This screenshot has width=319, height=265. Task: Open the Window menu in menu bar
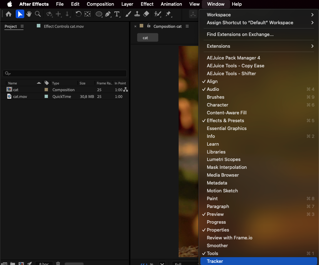tap(216, 4)
